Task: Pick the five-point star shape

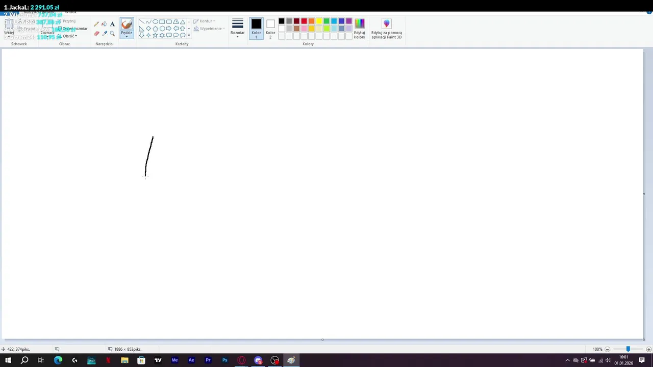Action: [155, 35]
